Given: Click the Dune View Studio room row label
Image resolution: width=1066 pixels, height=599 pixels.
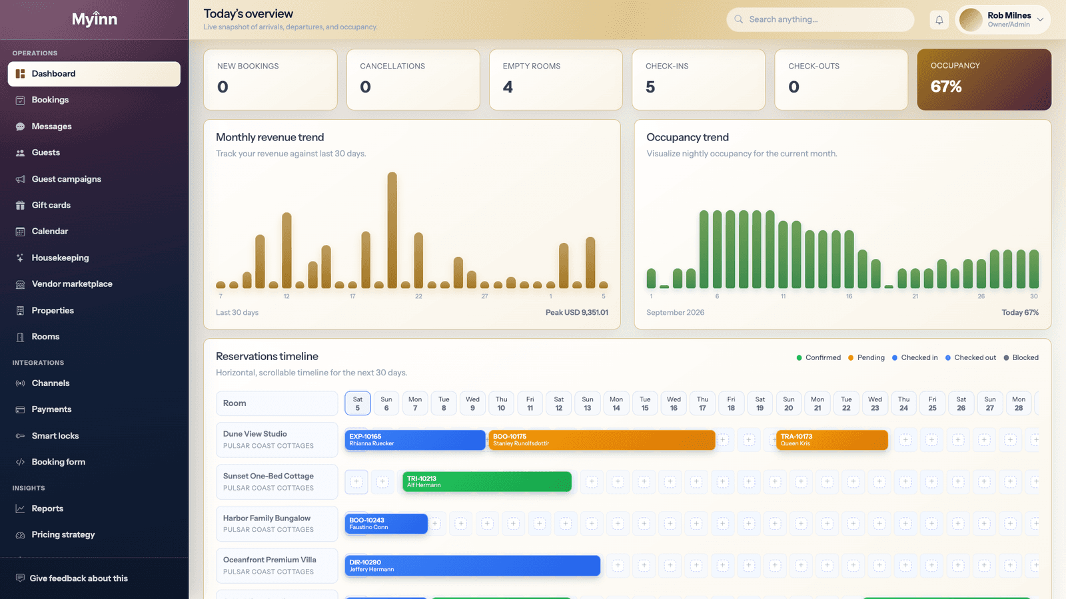Looking at the screenshot, I should coord(276,440).
